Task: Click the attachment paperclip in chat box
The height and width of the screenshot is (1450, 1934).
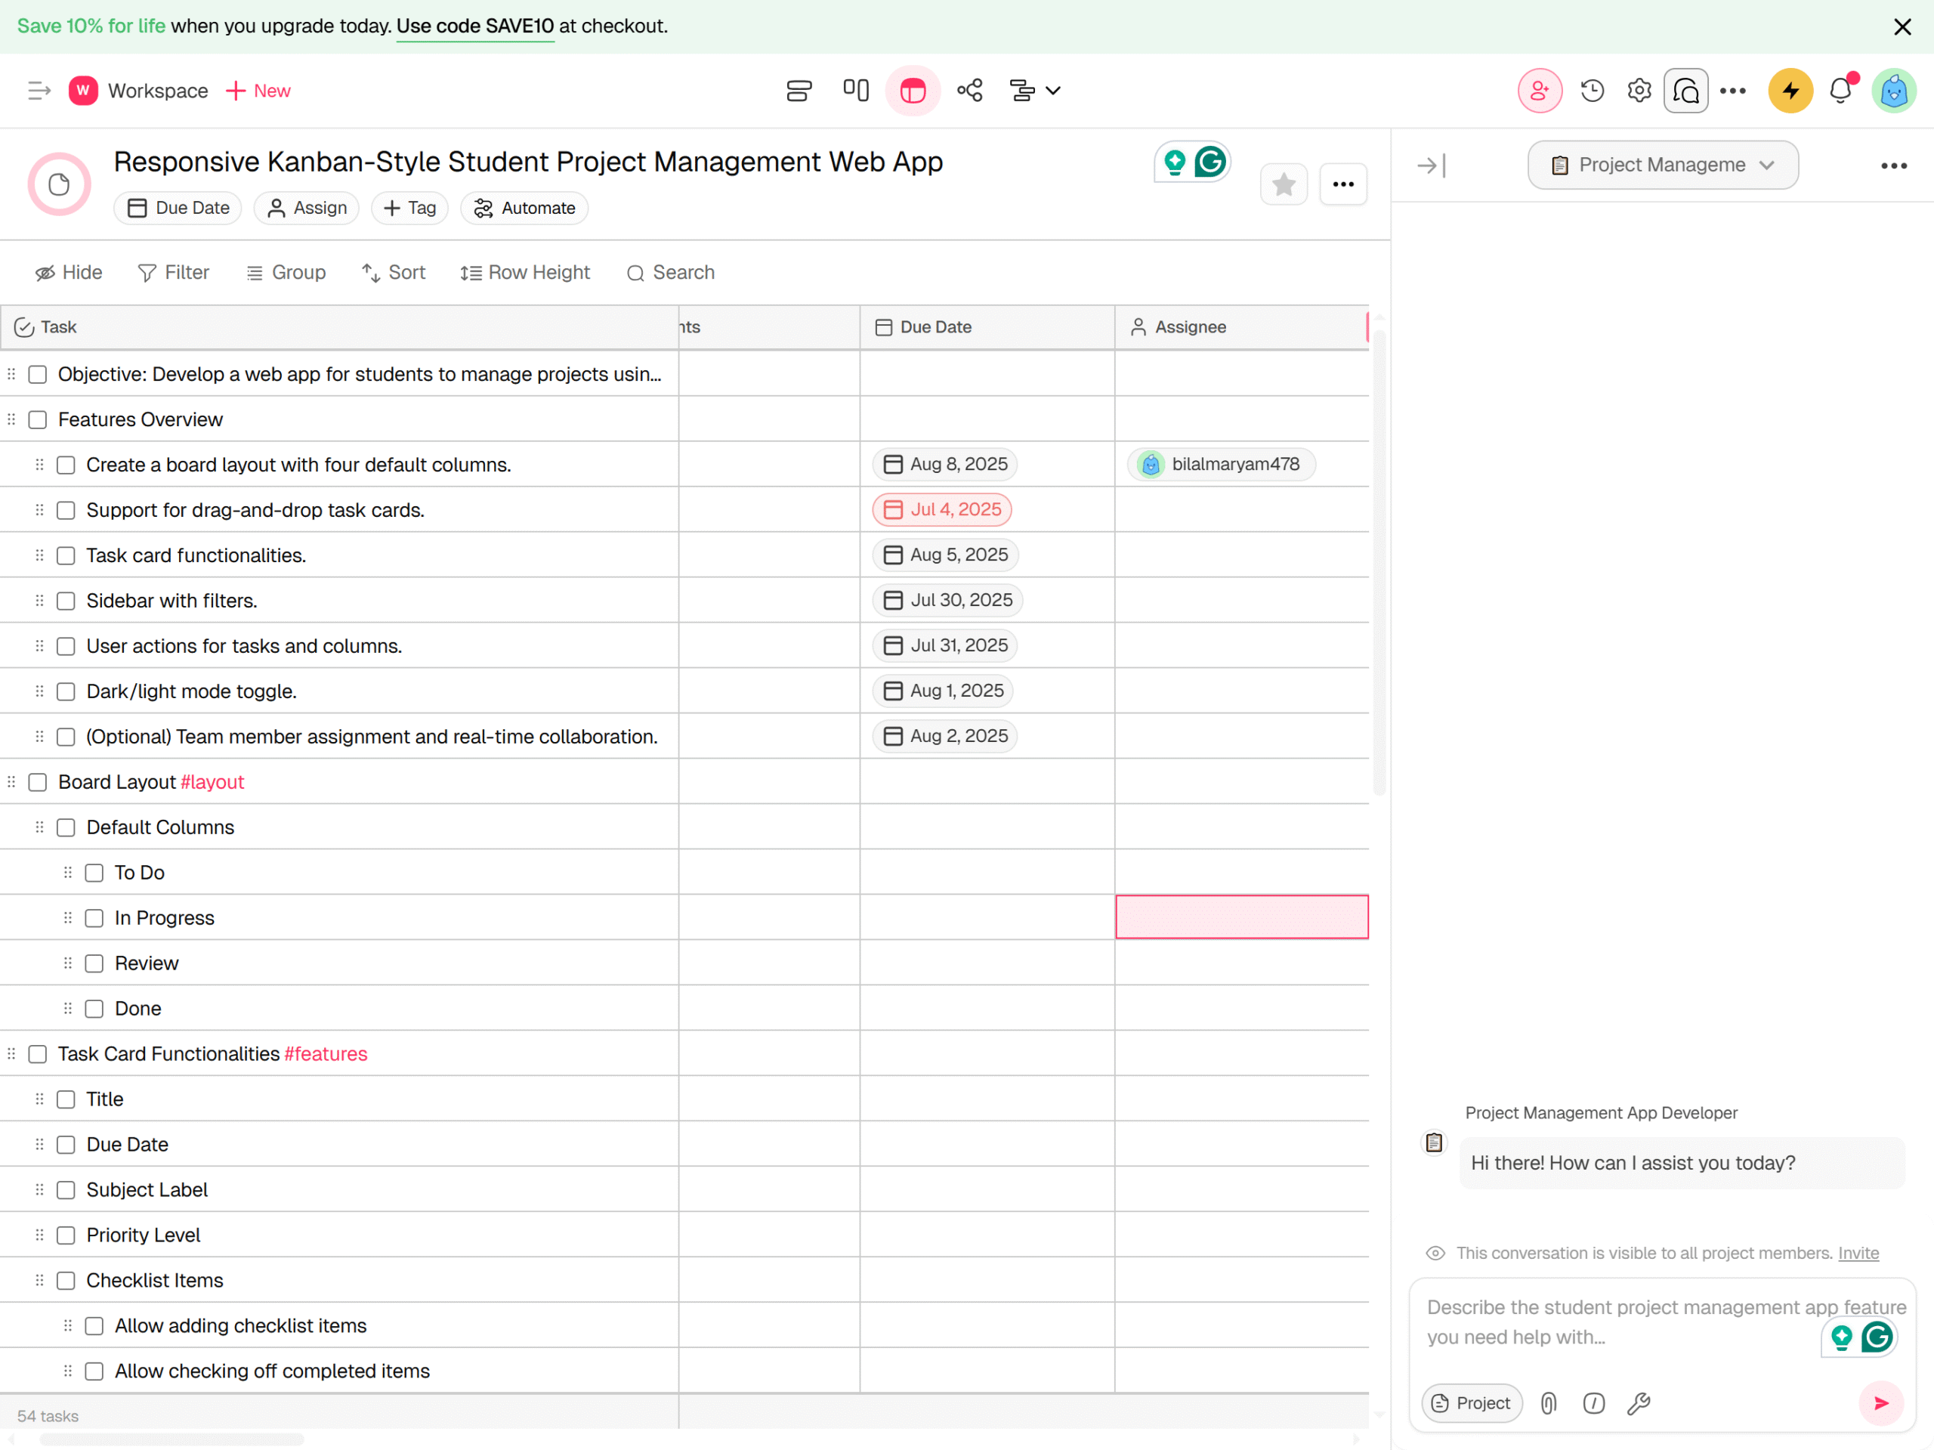Action: [1549, 1402]
